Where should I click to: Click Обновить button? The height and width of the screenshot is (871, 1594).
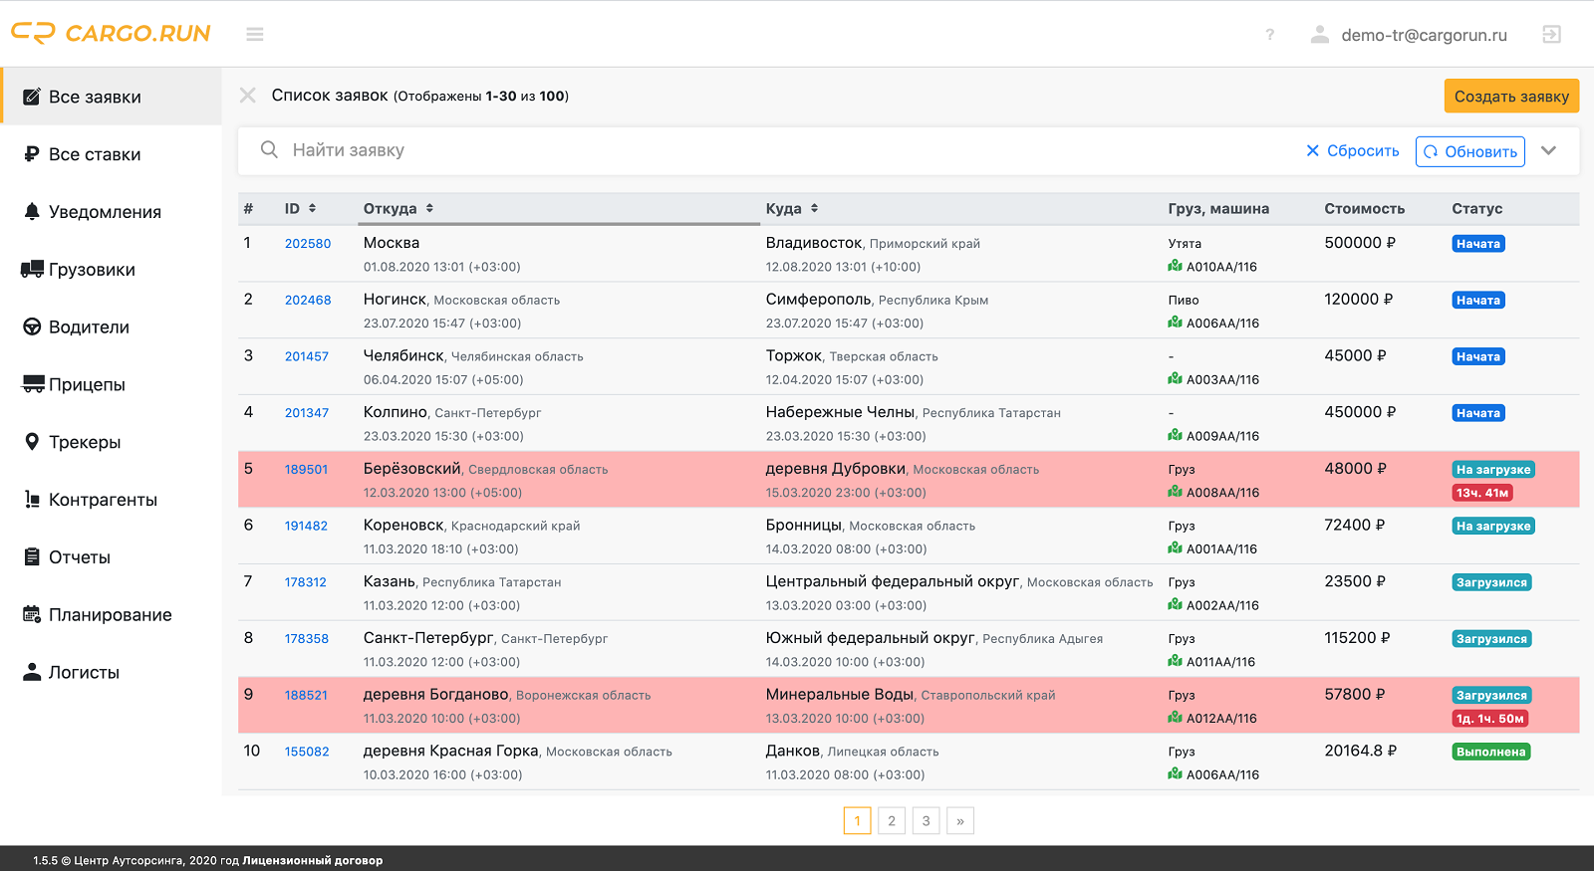1469,151
